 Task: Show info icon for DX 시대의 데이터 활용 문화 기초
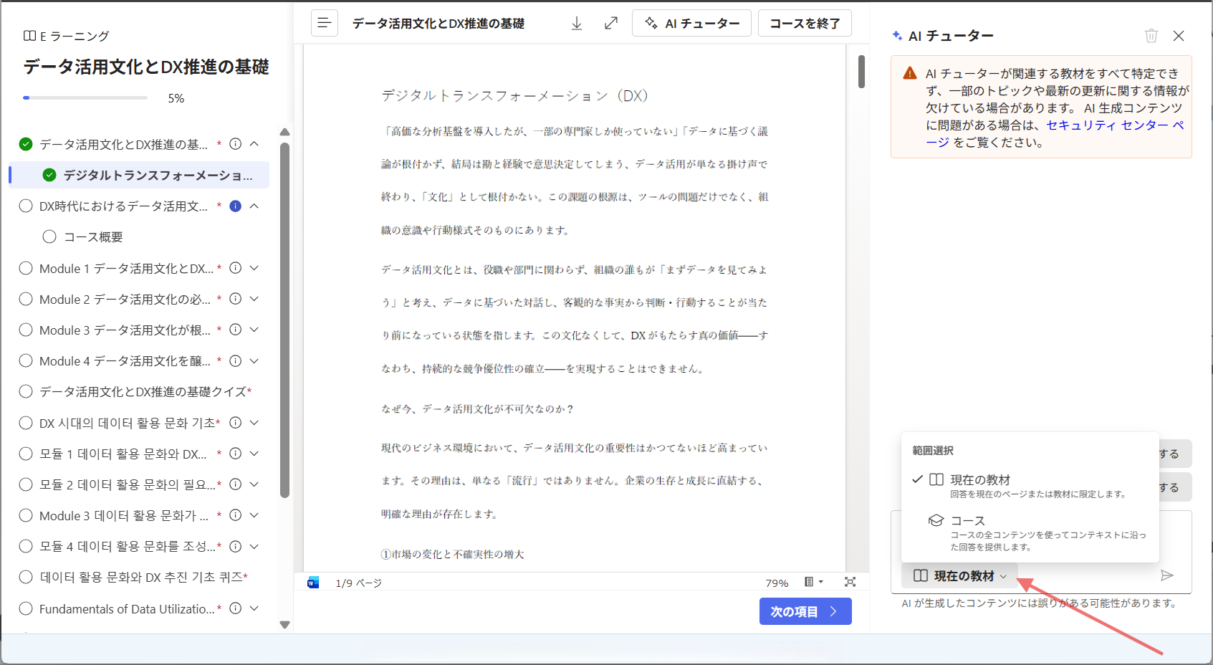coord(235,423)
